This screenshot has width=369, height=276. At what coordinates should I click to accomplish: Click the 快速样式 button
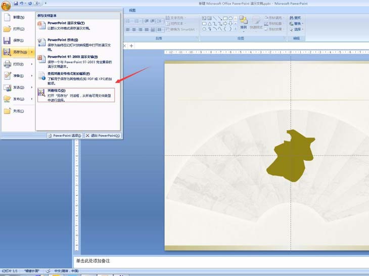(x=256, y=23)
